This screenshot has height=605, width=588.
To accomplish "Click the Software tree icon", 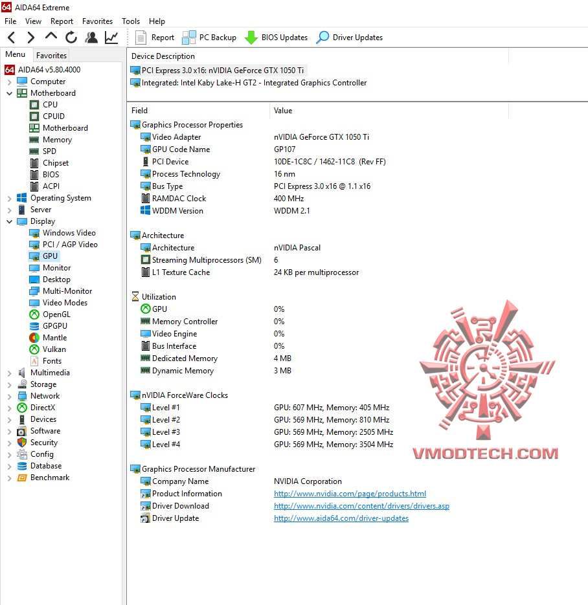I will (22, 431).
